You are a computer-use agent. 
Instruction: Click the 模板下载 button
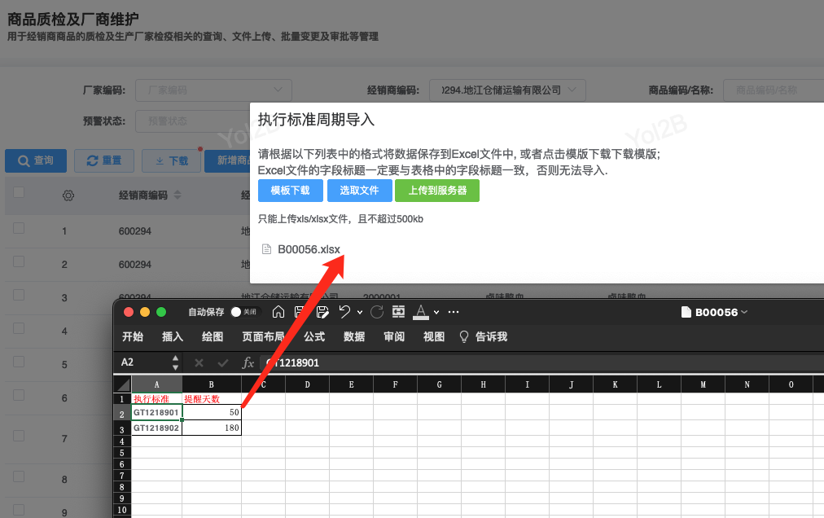tap(290, 191)
